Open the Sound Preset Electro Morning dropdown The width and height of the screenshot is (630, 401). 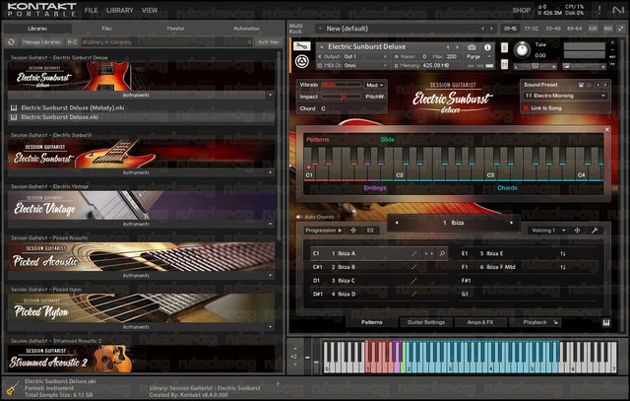tap(565, 96)
